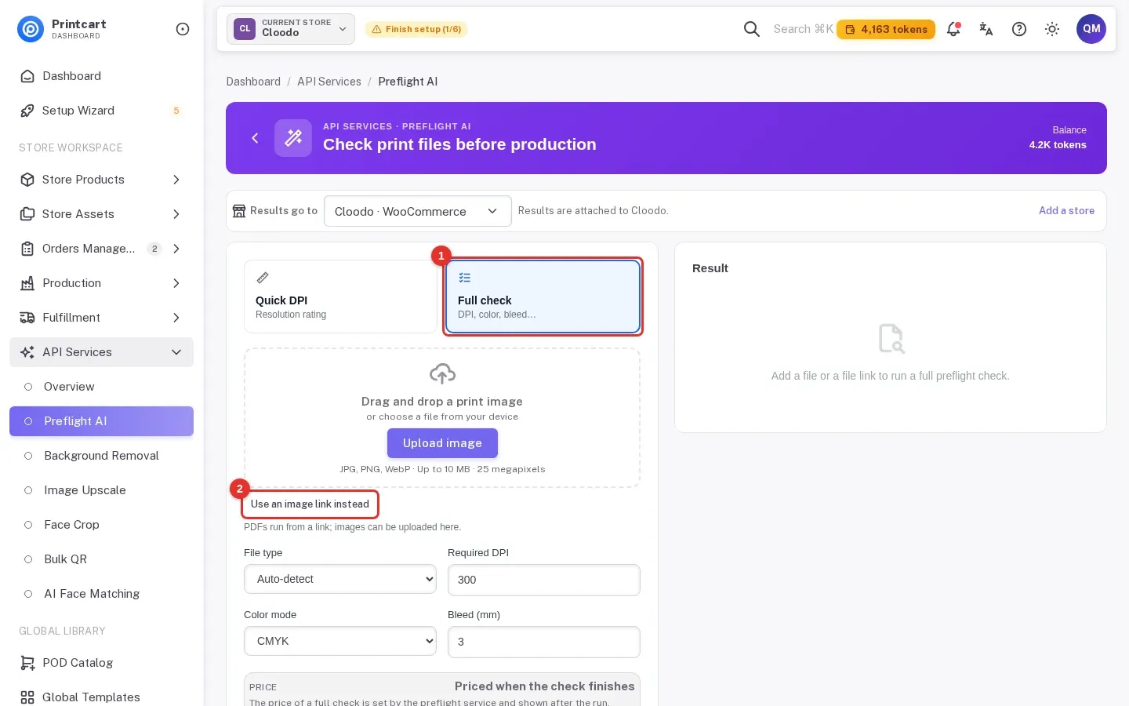Click the Store Products box icon
Image resolution: width=1129 pixels, height=706 pixels.
point(27,180)
